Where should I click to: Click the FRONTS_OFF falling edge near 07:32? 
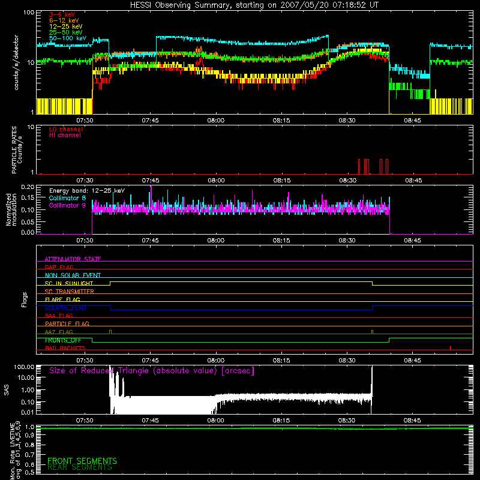coord(92,340)
